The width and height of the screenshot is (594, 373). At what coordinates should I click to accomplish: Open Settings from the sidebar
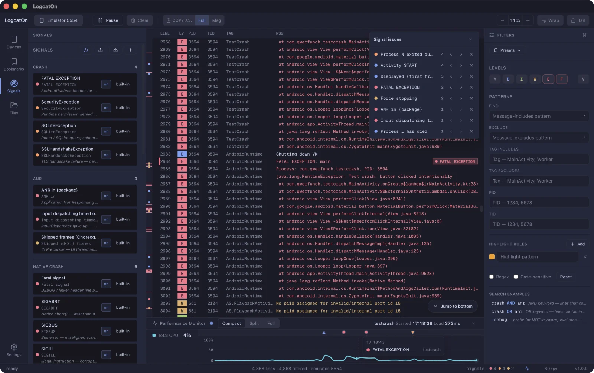[14, 350]
